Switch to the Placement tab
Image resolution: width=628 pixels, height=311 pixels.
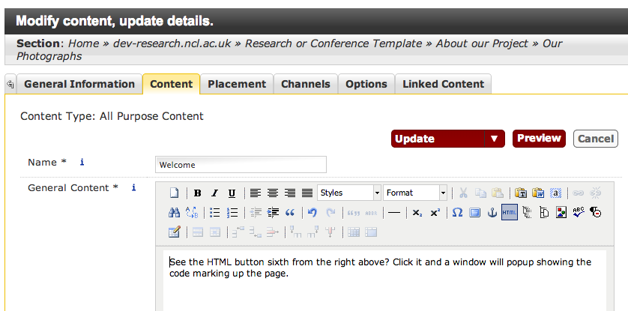coord(237,84)
